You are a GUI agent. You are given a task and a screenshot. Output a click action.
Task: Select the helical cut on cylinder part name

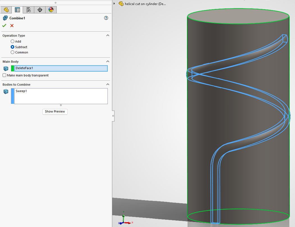145,4
